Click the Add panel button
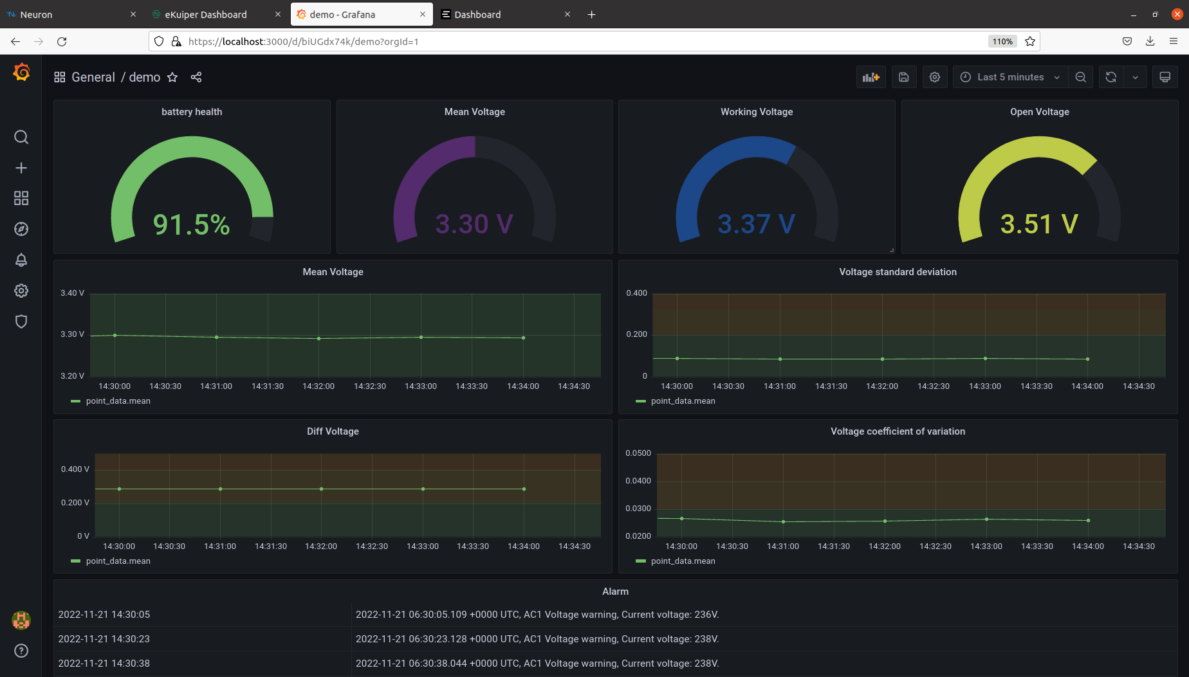 click(x=871, y=77)
